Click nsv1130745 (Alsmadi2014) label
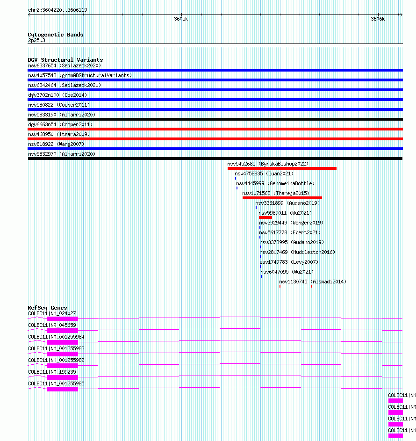416x441 pixels. click(x=313, y=282)
